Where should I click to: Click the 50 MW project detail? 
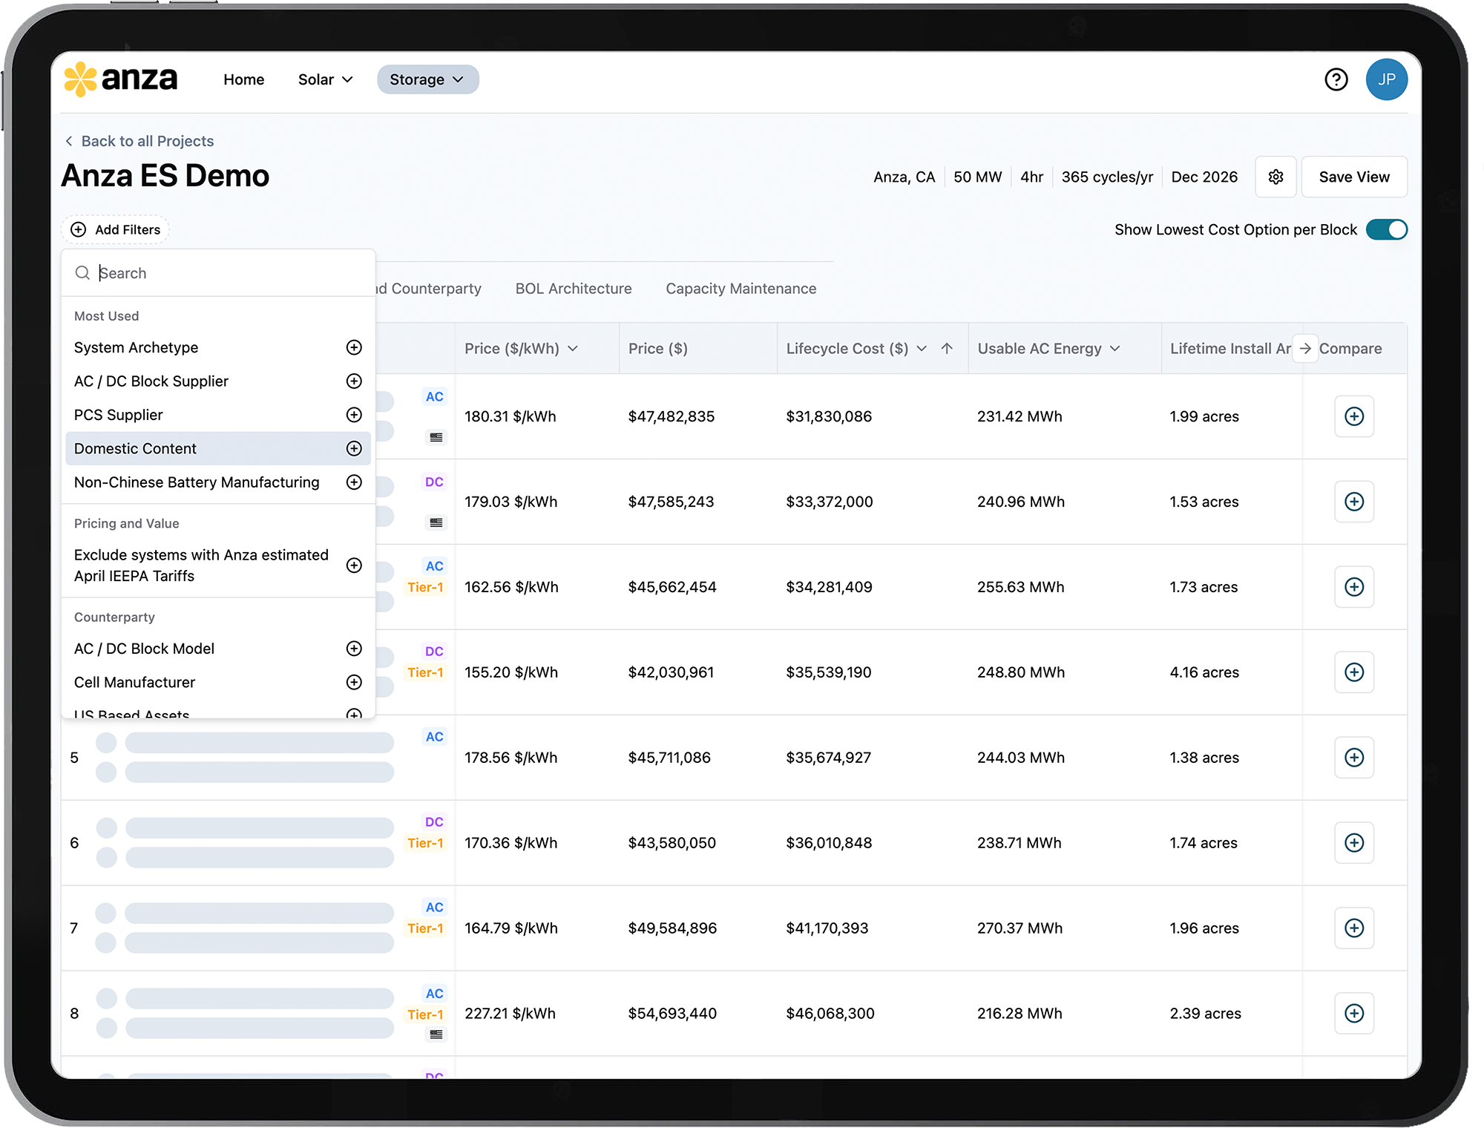[x=977, y=177]
